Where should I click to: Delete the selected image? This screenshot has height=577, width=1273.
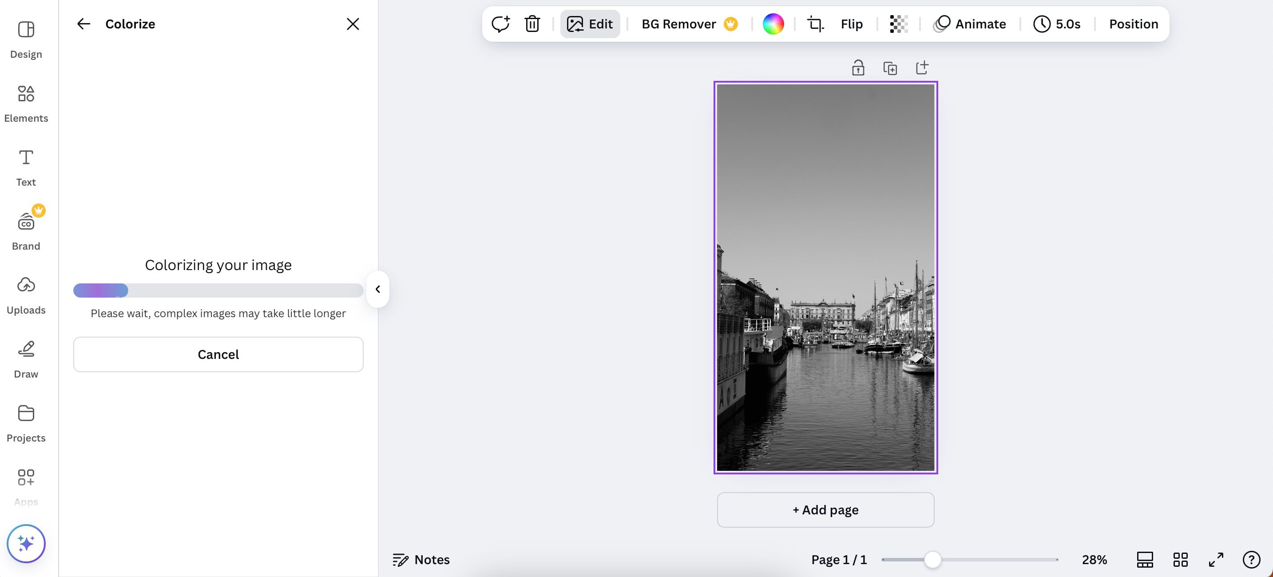532,23
